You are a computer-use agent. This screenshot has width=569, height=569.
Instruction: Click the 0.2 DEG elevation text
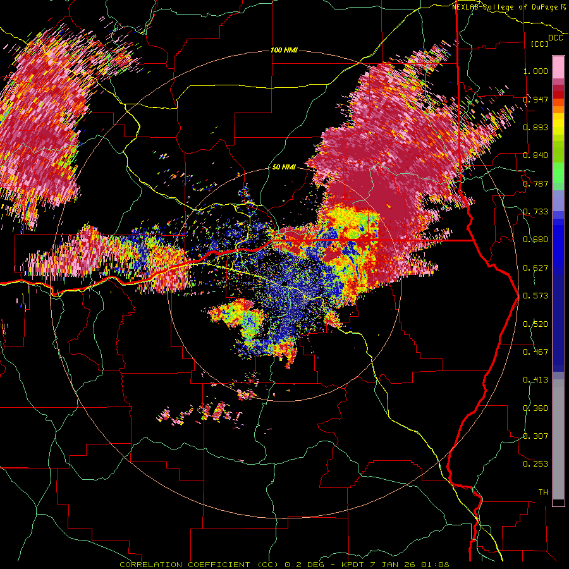(305, 565)
